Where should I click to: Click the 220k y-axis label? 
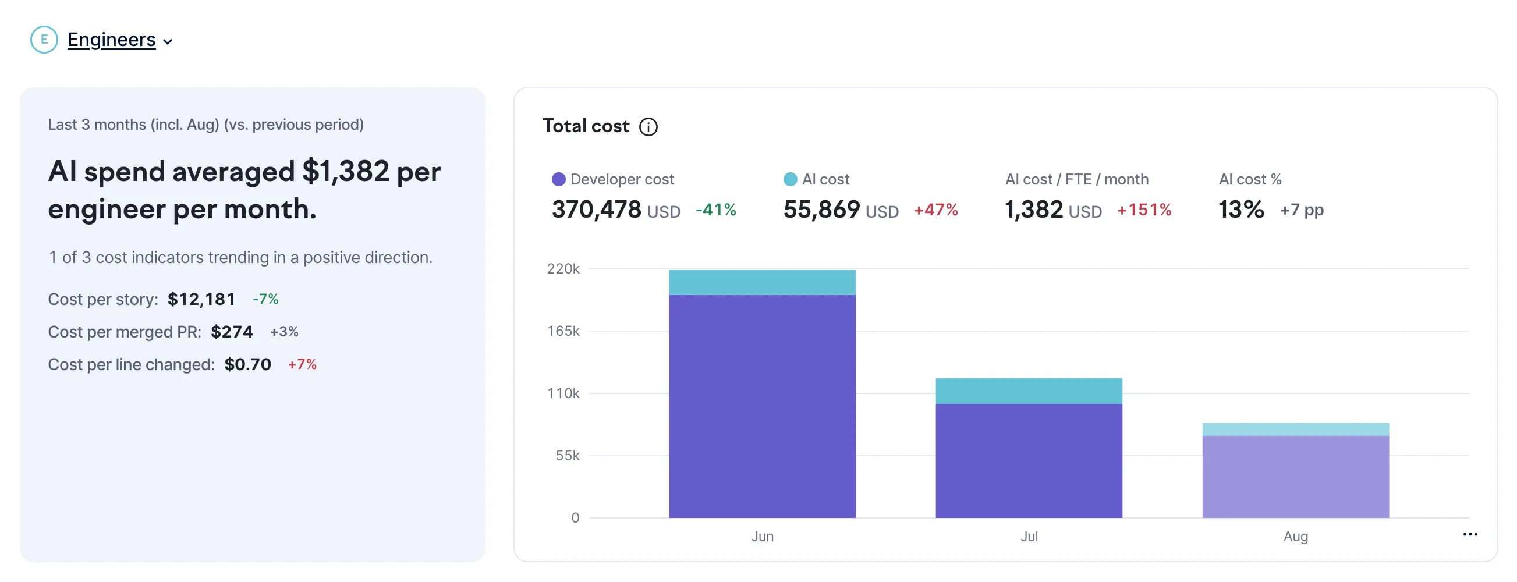click(563, 269)
